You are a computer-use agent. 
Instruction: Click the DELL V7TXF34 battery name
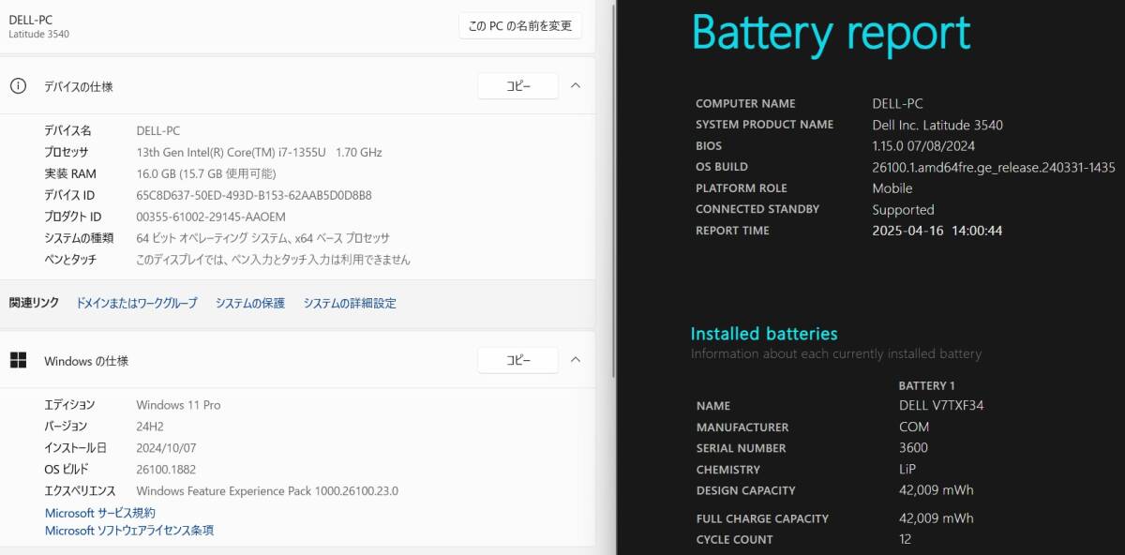tap(940, 406)
